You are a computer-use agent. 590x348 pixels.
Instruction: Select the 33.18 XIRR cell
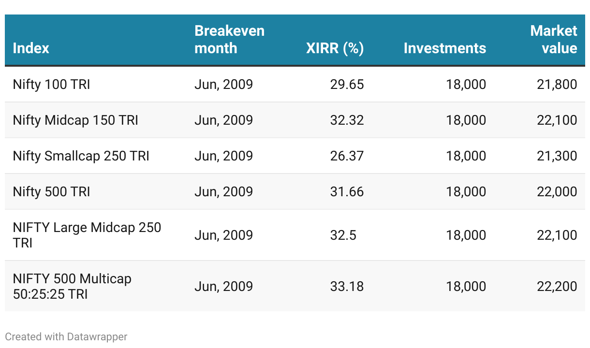point(347,286)
